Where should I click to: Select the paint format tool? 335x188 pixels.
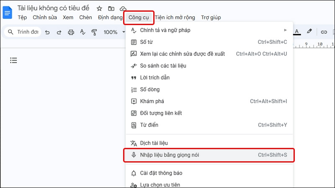point(94,32)
